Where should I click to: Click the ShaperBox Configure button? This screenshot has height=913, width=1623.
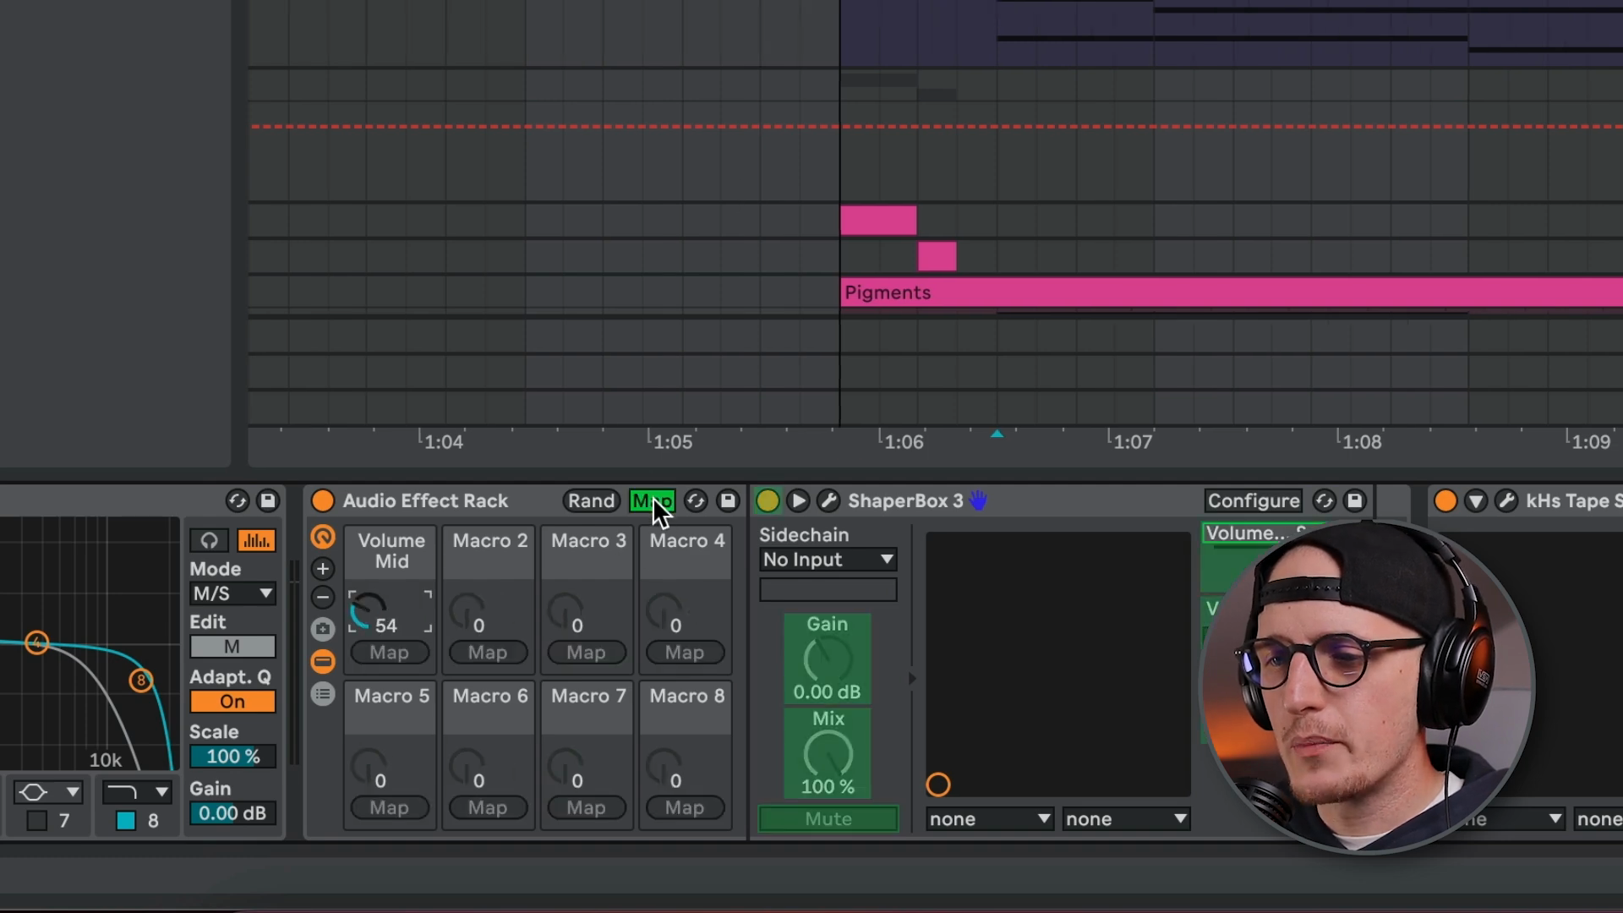[x=1253, y=500]
